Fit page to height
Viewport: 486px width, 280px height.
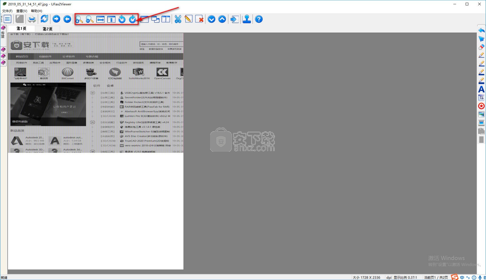pyautogui.click(x=111, y=19)
